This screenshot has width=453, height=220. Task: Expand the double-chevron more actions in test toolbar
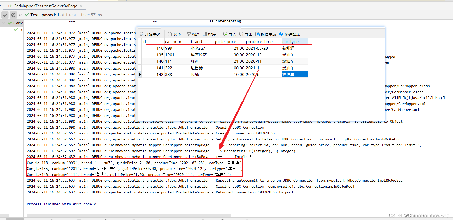[20, 15]
